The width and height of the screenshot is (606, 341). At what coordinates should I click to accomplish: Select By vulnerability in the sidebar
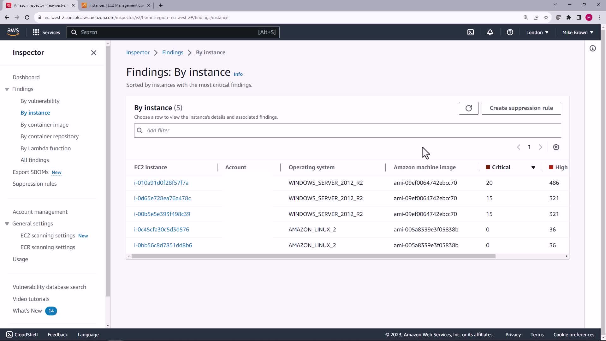click(x=40, y=101)
